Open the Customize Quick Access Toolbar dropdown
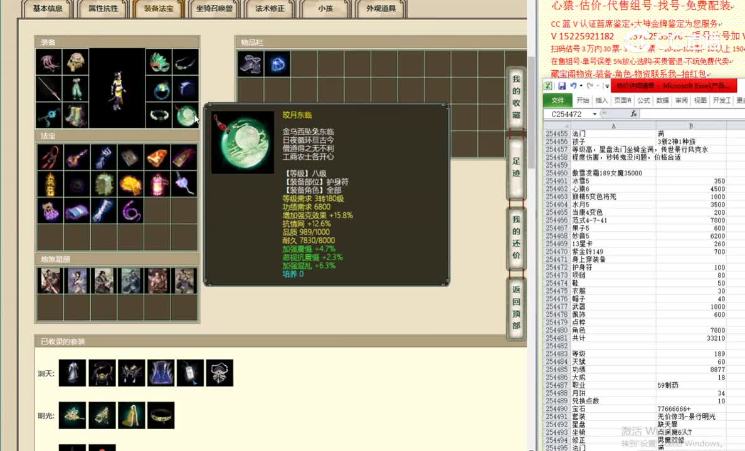This screenshot has width=745, height=451. coord(607,86)
